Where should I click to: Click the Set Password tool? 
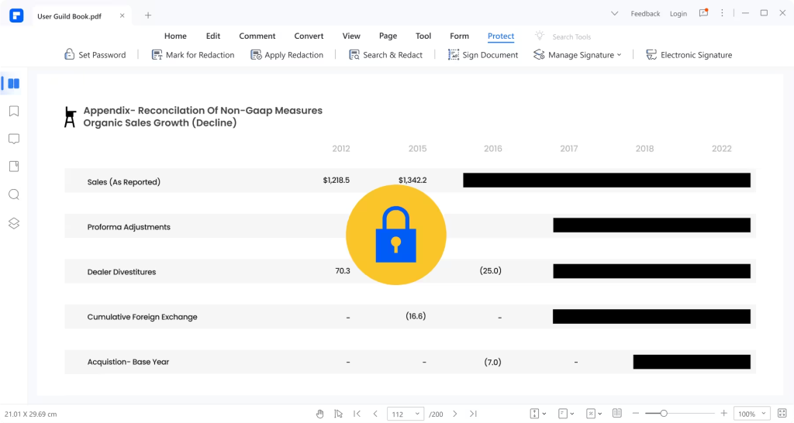(95, 55)
